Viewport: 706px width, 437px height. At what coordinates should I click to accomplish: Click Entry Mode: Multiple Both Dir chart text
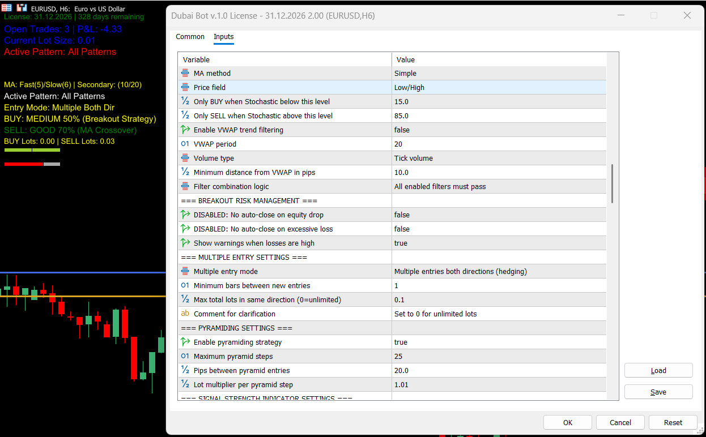point(59,108)
